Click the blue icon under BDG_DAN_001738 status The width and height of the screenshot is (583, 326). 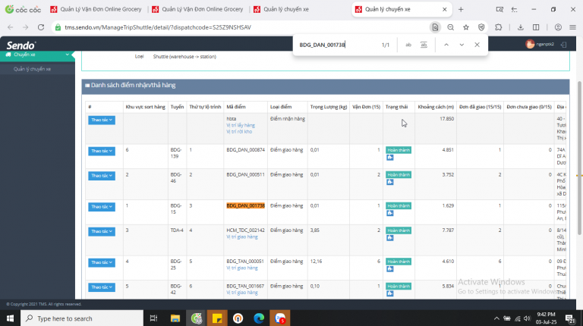pos(389,213)
